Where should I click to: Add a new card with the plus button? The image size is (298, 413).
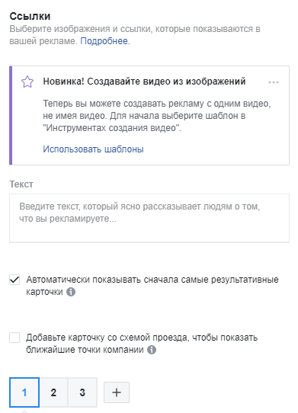(x=117, y=392)
